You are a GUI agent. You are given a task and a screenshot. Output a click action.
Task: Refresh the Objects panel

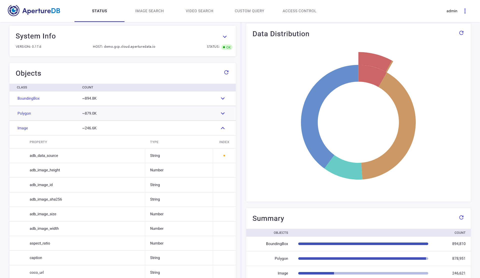[x=226, y=72]
